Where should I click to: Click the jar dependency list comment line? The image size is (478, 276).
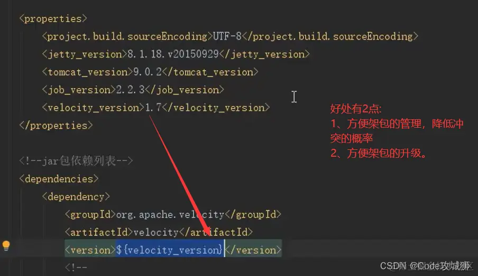[76, 161]
